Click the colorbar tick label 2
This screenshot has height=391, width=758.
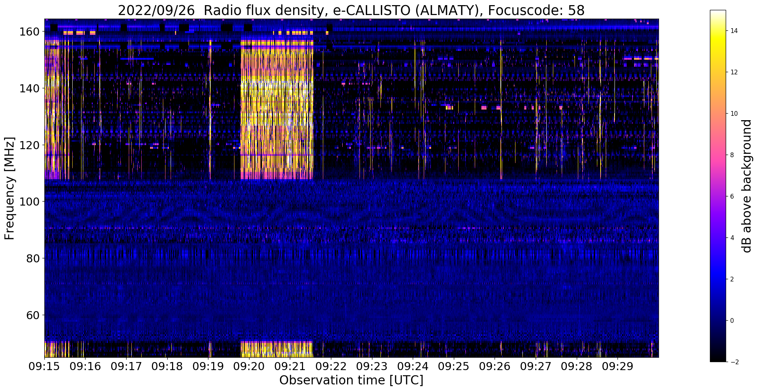point(732,279)
